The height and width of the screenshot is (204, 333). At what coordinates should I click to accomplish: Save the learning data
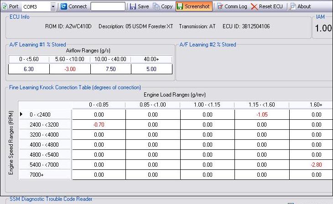click(139, 6)
